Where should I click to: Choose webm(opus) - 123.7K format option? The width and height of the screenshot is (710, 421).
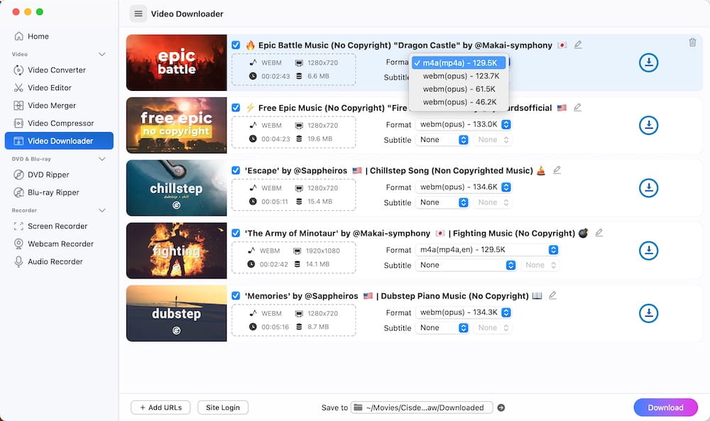point(459,76)
